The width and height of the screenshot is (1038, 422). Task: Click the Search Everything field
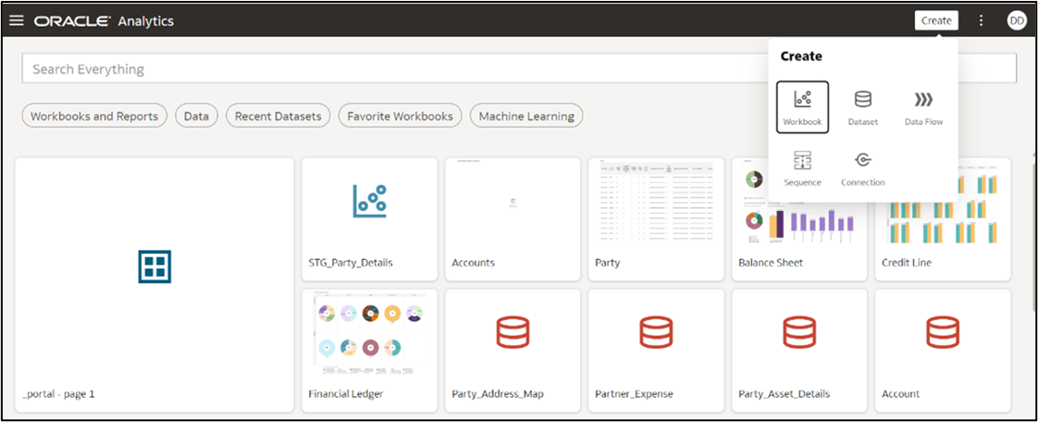519,68
